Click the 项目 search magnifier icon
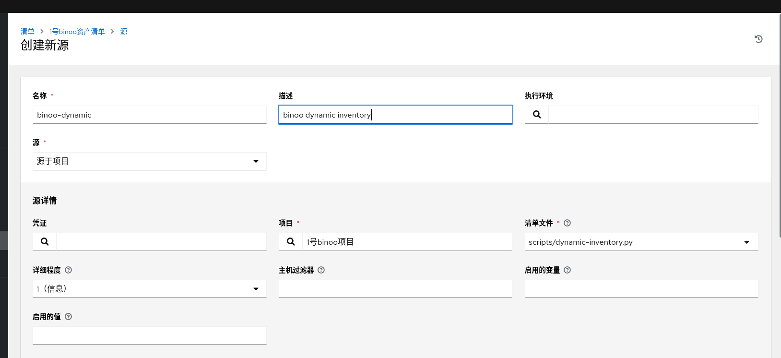781x358 pixels. point(291,241)
